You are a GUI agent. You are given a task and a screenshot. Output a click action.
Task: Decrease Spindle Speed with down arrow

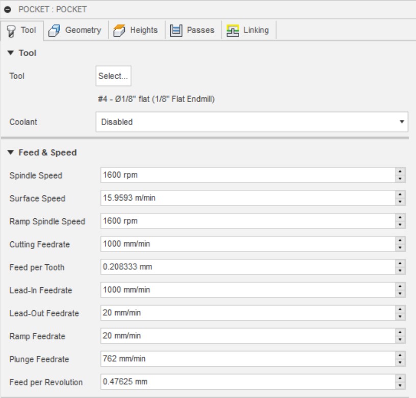click(400, 179)
